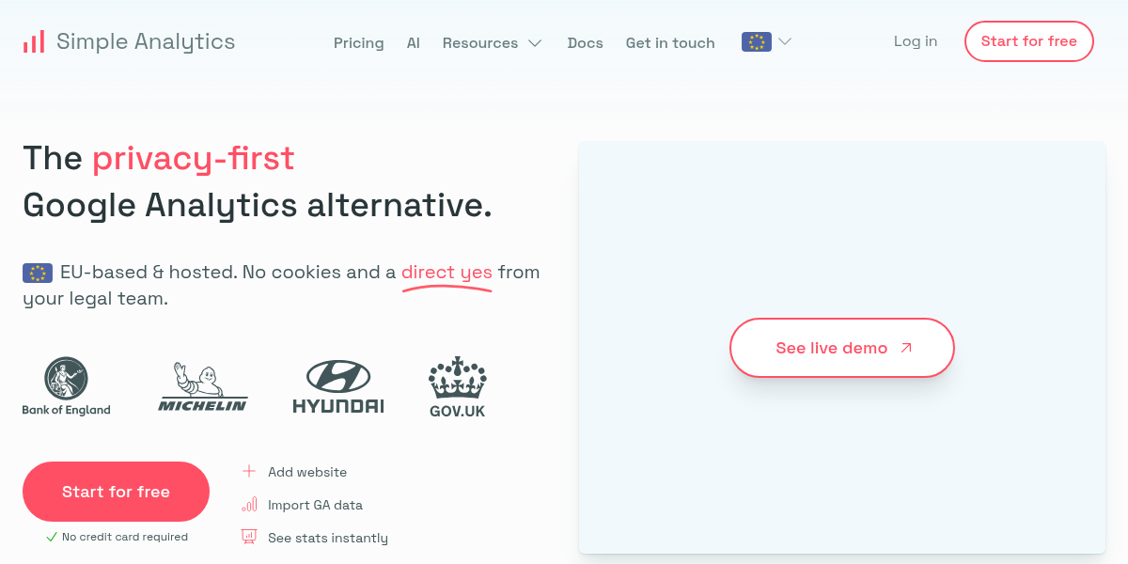Viewport: 1128px width, 564px height.
Task: Click the presentation icon beside See stats instantly
Action: click(249, 538)
